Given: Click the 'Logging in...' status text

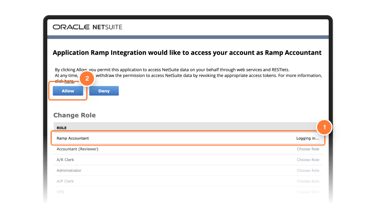Looking at the screenshot, I should click(x=308, y=138).
